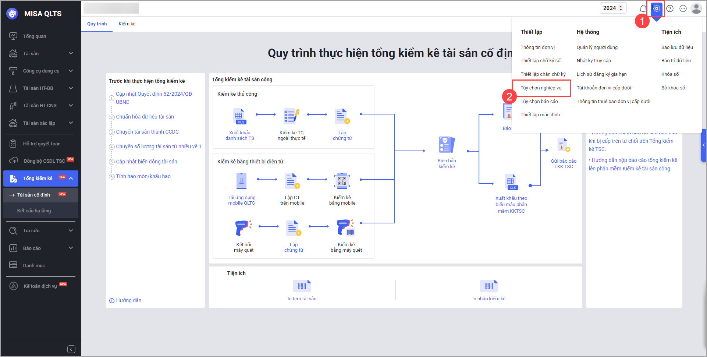
Task: Click the Tải ứng dụng mobile QLTS icon
Action: tap(241, 181)
